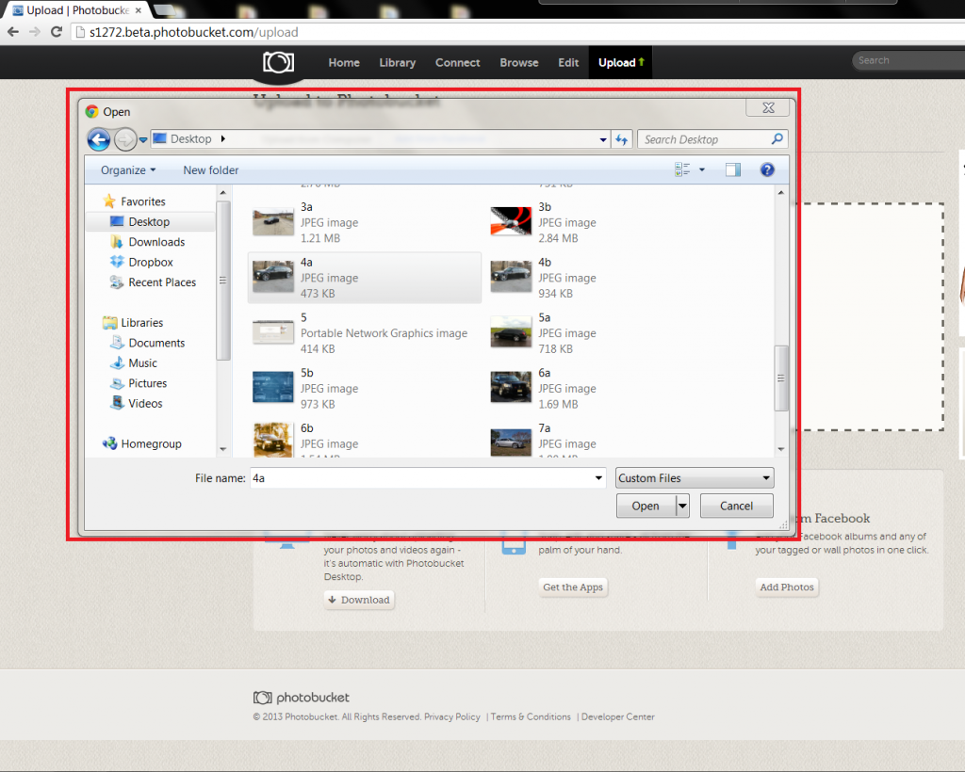Select Desktop in Favorites sidebar
Viewport: 965px width, 772px height.
coord(149,222)
